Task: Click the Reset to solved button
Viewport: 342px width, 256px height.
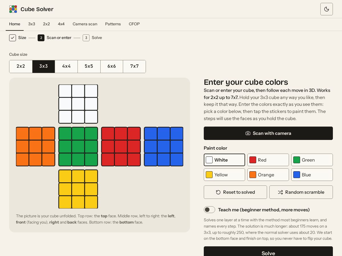Action: pyautogui.click(x=235, y=192)
